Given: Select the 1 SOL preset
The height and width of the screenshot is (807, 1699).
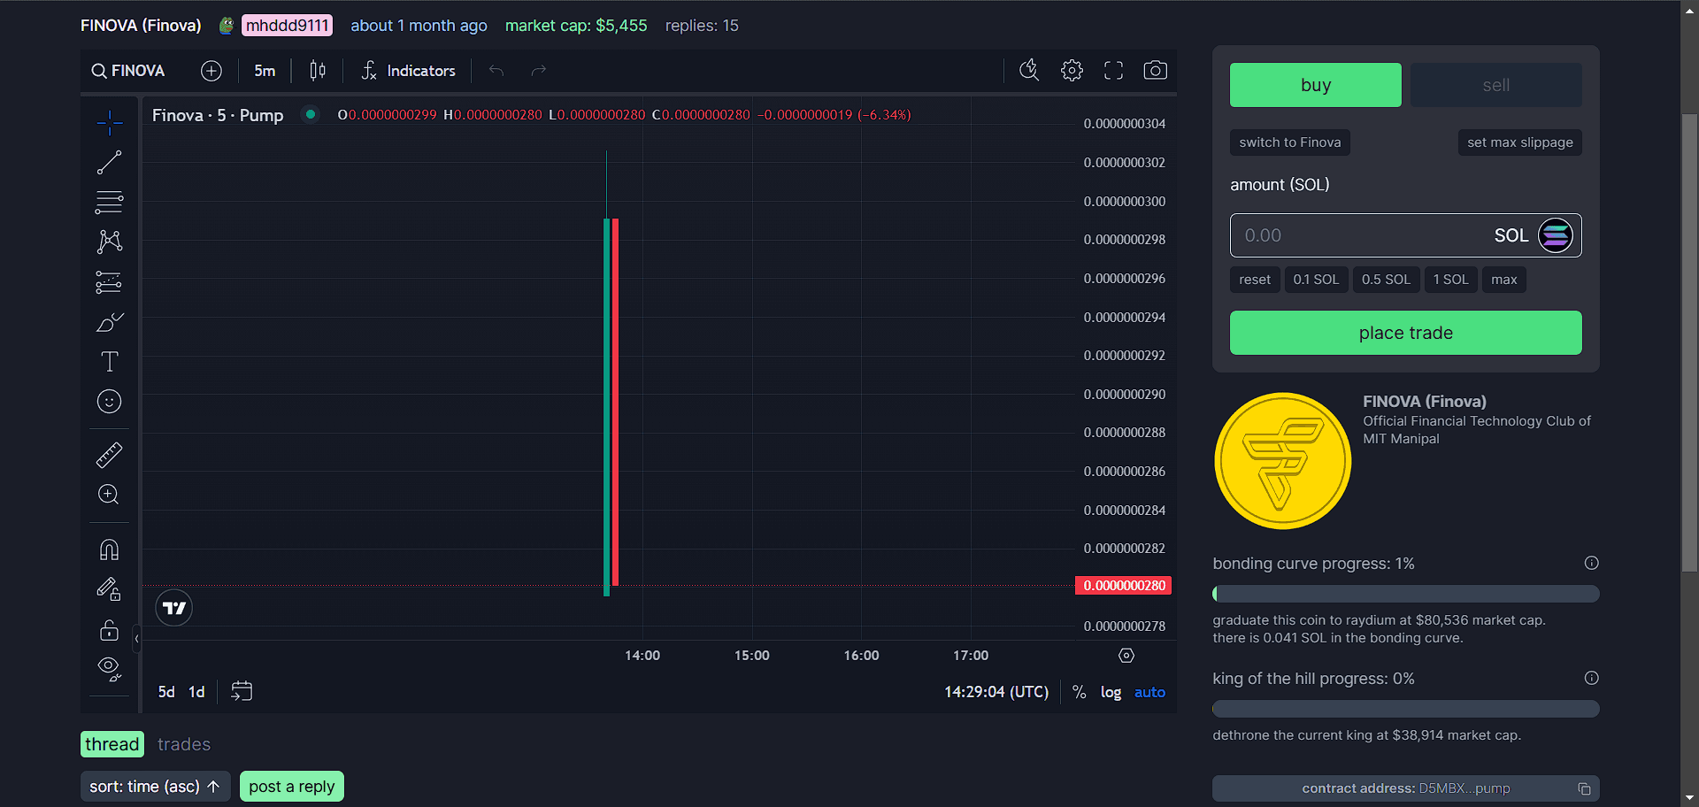Looking at the screenshot, I should click(1450, 280).
